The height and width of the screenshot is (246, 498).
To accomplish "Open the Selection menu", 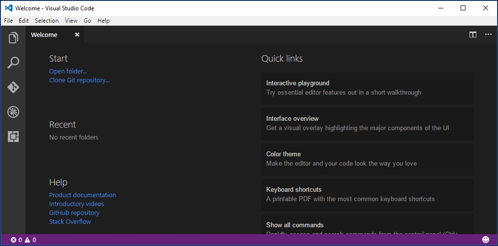I will (x=47, y=21).
